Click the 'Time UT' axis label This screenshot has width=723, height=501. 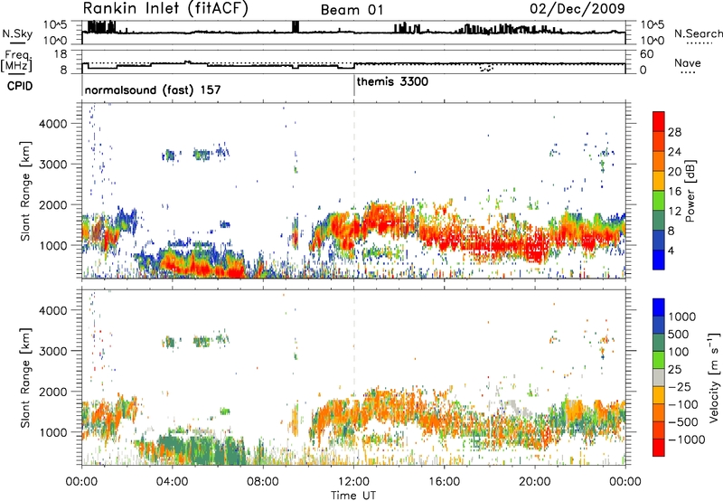pyautogui.click(x=353, y=495)
